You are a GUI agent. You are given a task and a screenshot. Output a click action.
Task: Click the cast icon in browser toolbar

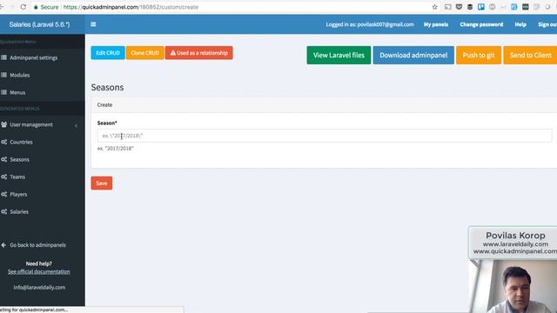click(x=448, y=7)
